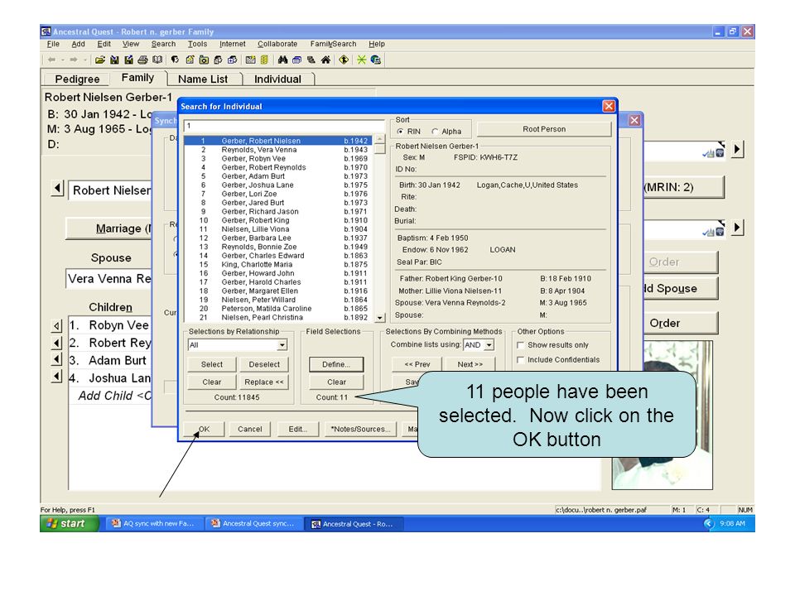Click the edit notes page icon
Screen dimensions: 795x596
click(x=190, y=60)
